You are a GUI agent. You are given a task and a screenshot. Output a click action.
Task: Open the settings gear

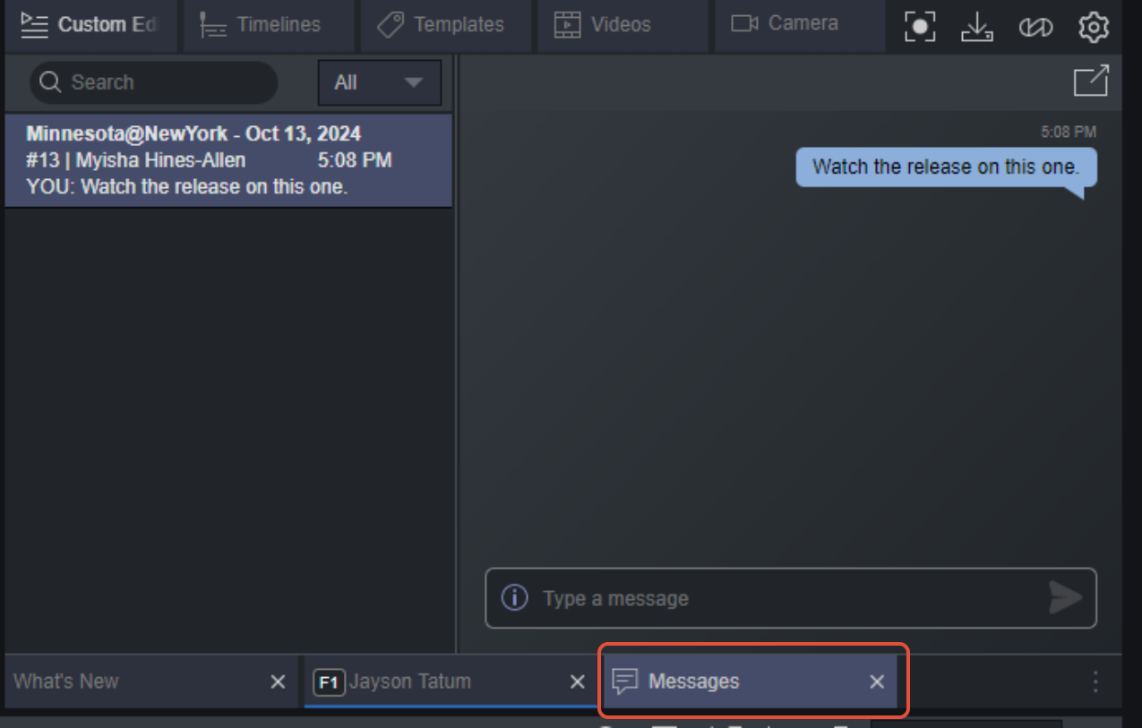click(1094, 27)
